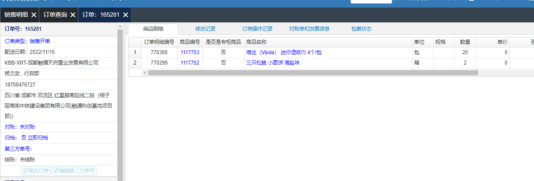Switch to the 订单查询 tab
The image size is (534, 181).
pos(55,15)
